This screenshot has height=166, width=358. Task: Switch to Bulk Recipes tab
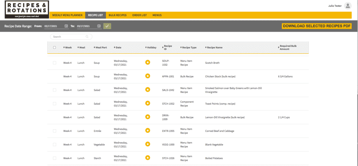(117, 15)
